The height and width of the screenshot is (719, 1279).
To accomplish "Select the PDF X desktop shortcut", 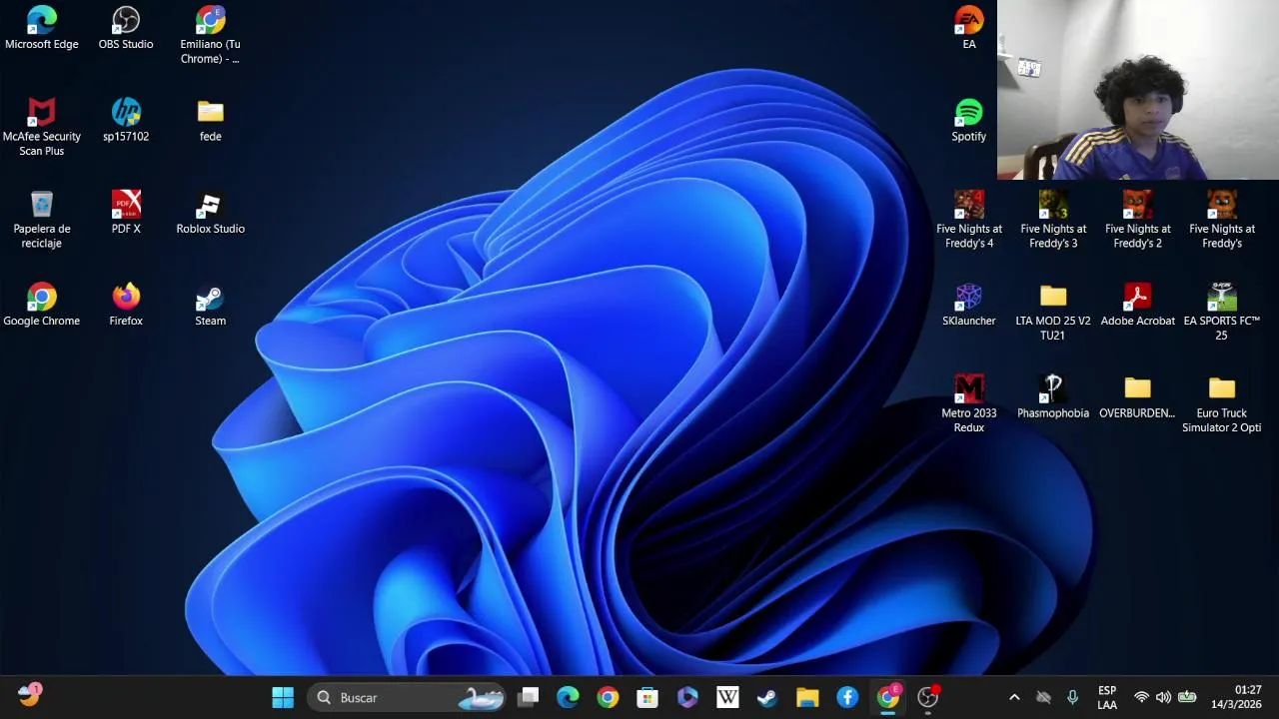I will tap(126, 213).
